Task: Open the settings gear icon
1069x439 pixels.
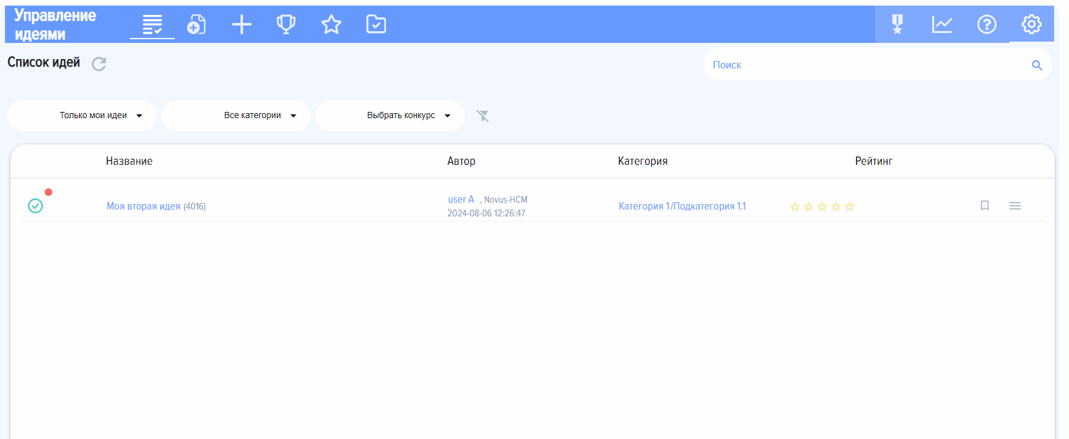Action: (1031, 24)
